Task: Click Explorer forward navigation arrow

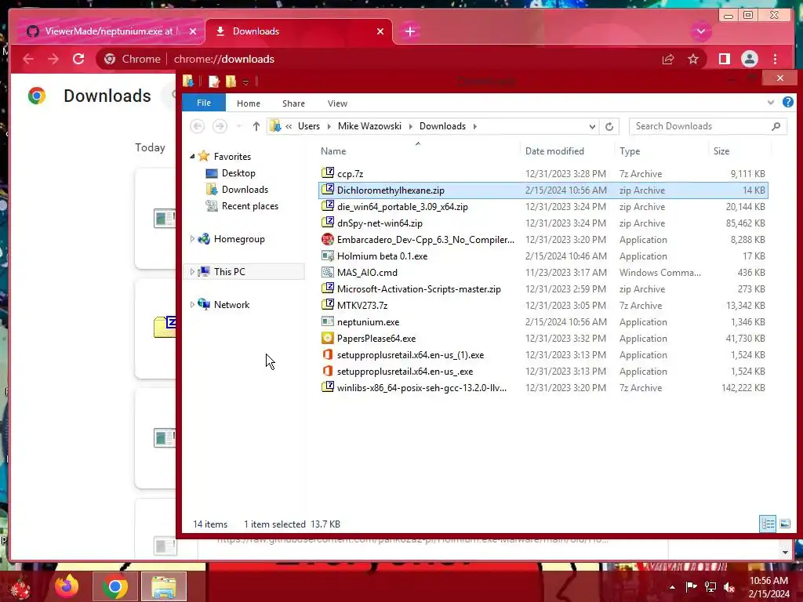Action: click(220, 126)
